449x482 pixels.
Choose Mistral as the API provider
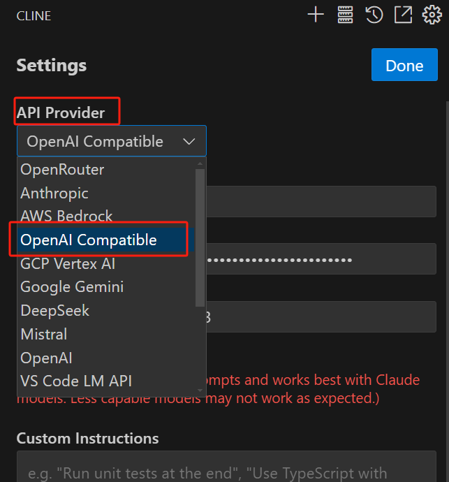[x=44, y=335]
